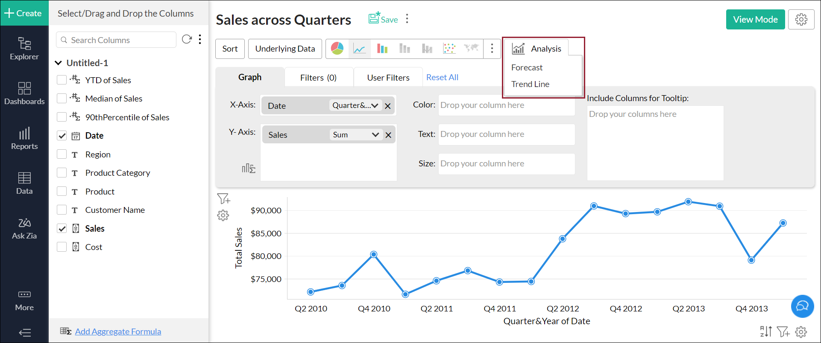Viewport: 821px width, 343px height.
Task: Collapse the Untitled-1 table tree
Action: click(59, 63)
